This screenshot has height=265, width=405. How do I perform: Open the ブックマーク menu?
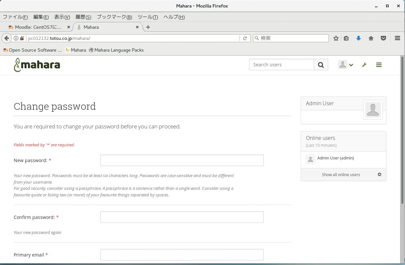coord(114,17)
